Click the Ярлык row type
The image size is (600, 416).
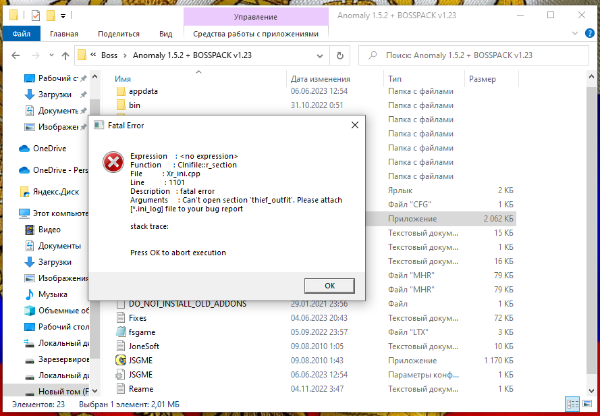click(x=400, y=190)
